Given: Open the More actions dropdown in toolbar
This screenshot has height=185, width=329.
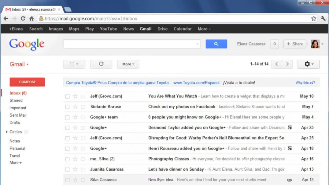Looking at the screenshot, I should pyautogui.click(x=128, y=64).
